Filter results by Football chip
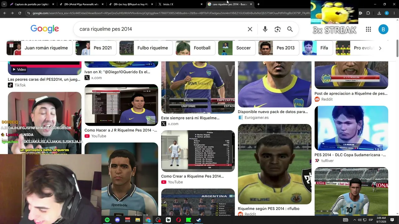 point(195,48)
